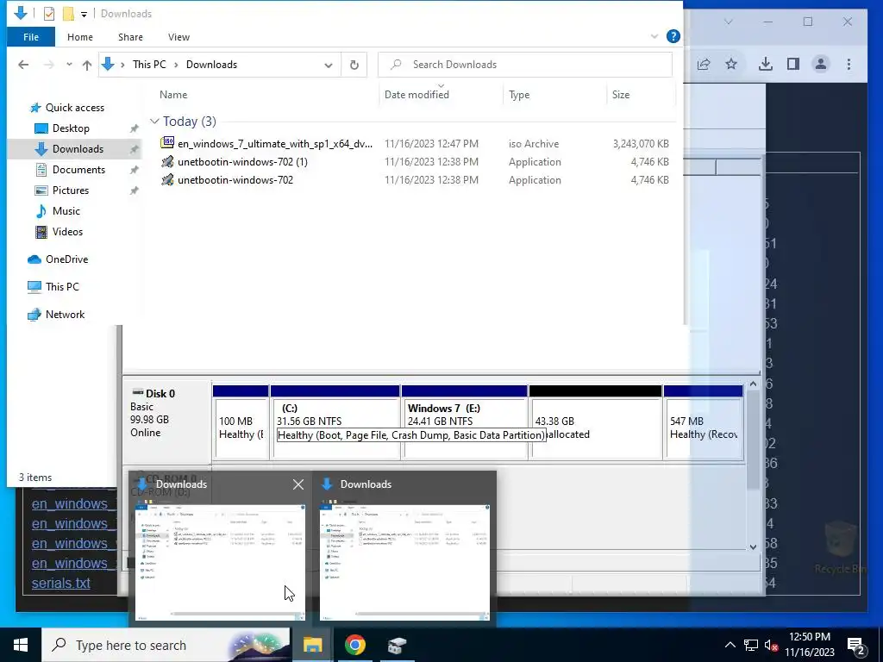Click the quick access new folder icon
This screenshot has height=662, width=883.
click(x=68, y=14)
